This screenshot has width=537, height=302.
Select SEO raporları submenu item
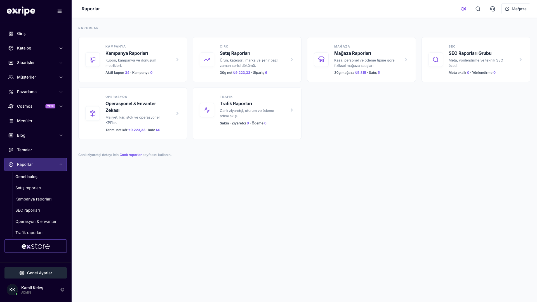(28, 210)
